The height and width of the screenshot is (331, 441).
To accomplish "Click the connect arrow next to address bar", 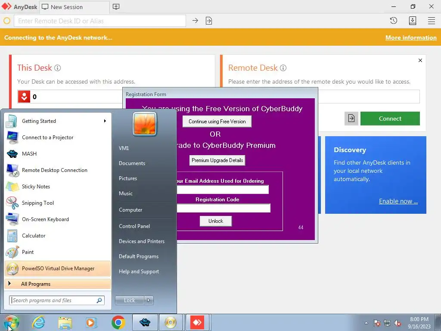I will tap(195, 21).
